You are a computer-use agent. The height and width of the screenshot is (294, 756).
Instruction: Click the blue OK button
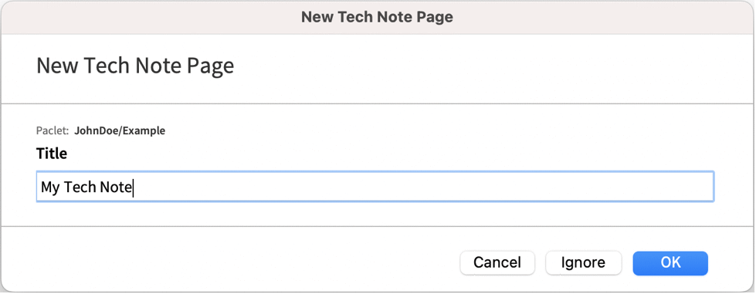[670, 263]
